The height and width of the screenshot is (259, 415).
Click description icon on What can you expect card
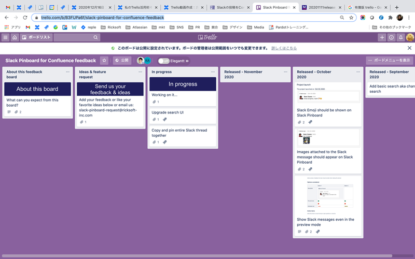9,112
